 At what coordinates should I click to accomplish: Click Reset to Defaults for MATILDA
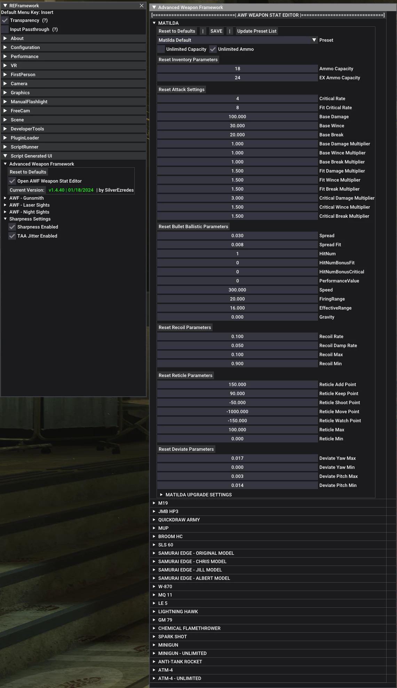coord(177,31)
